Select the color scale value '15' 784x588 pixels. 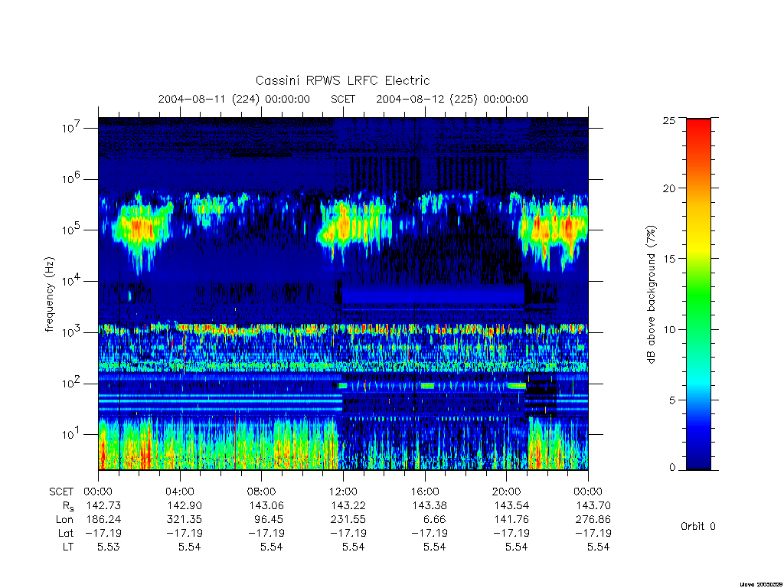[669, 259]
